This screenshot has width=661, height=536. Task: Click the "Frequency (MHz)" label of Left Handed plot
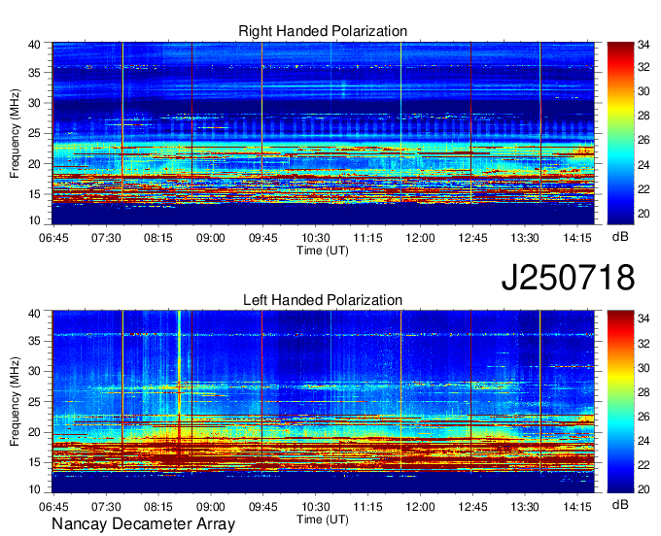click(x=15, y=402)
